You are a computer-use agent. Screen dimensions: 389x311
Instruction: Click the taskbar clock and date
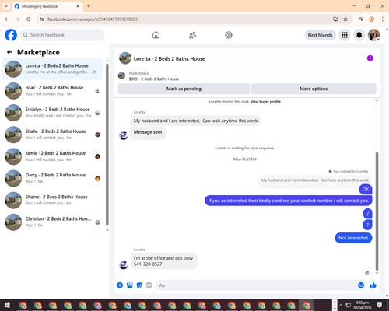tap(362, 305)
